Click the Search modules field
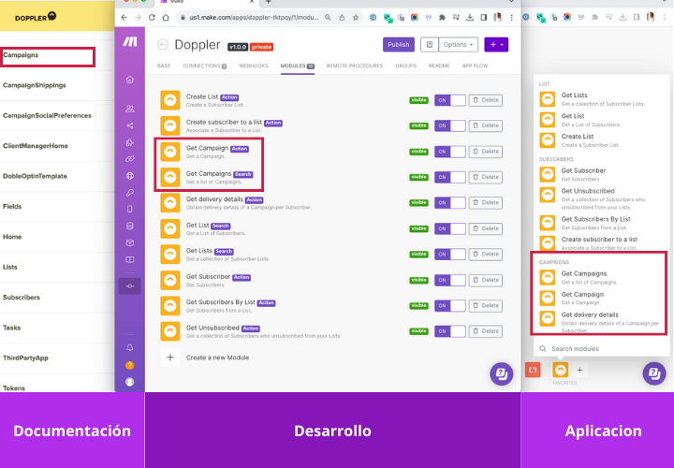Screen dimensions: 674x468 point(601,348)
